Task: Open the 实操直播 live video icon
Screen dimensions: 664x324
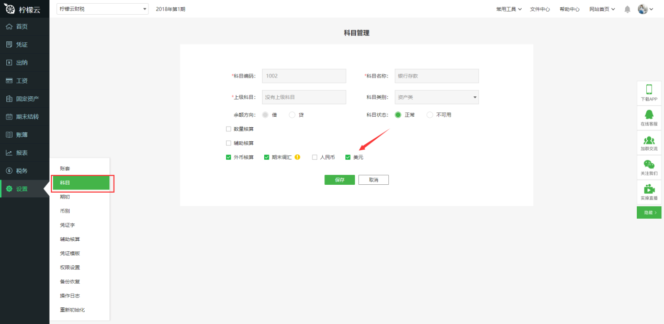Action: (649, 189)
